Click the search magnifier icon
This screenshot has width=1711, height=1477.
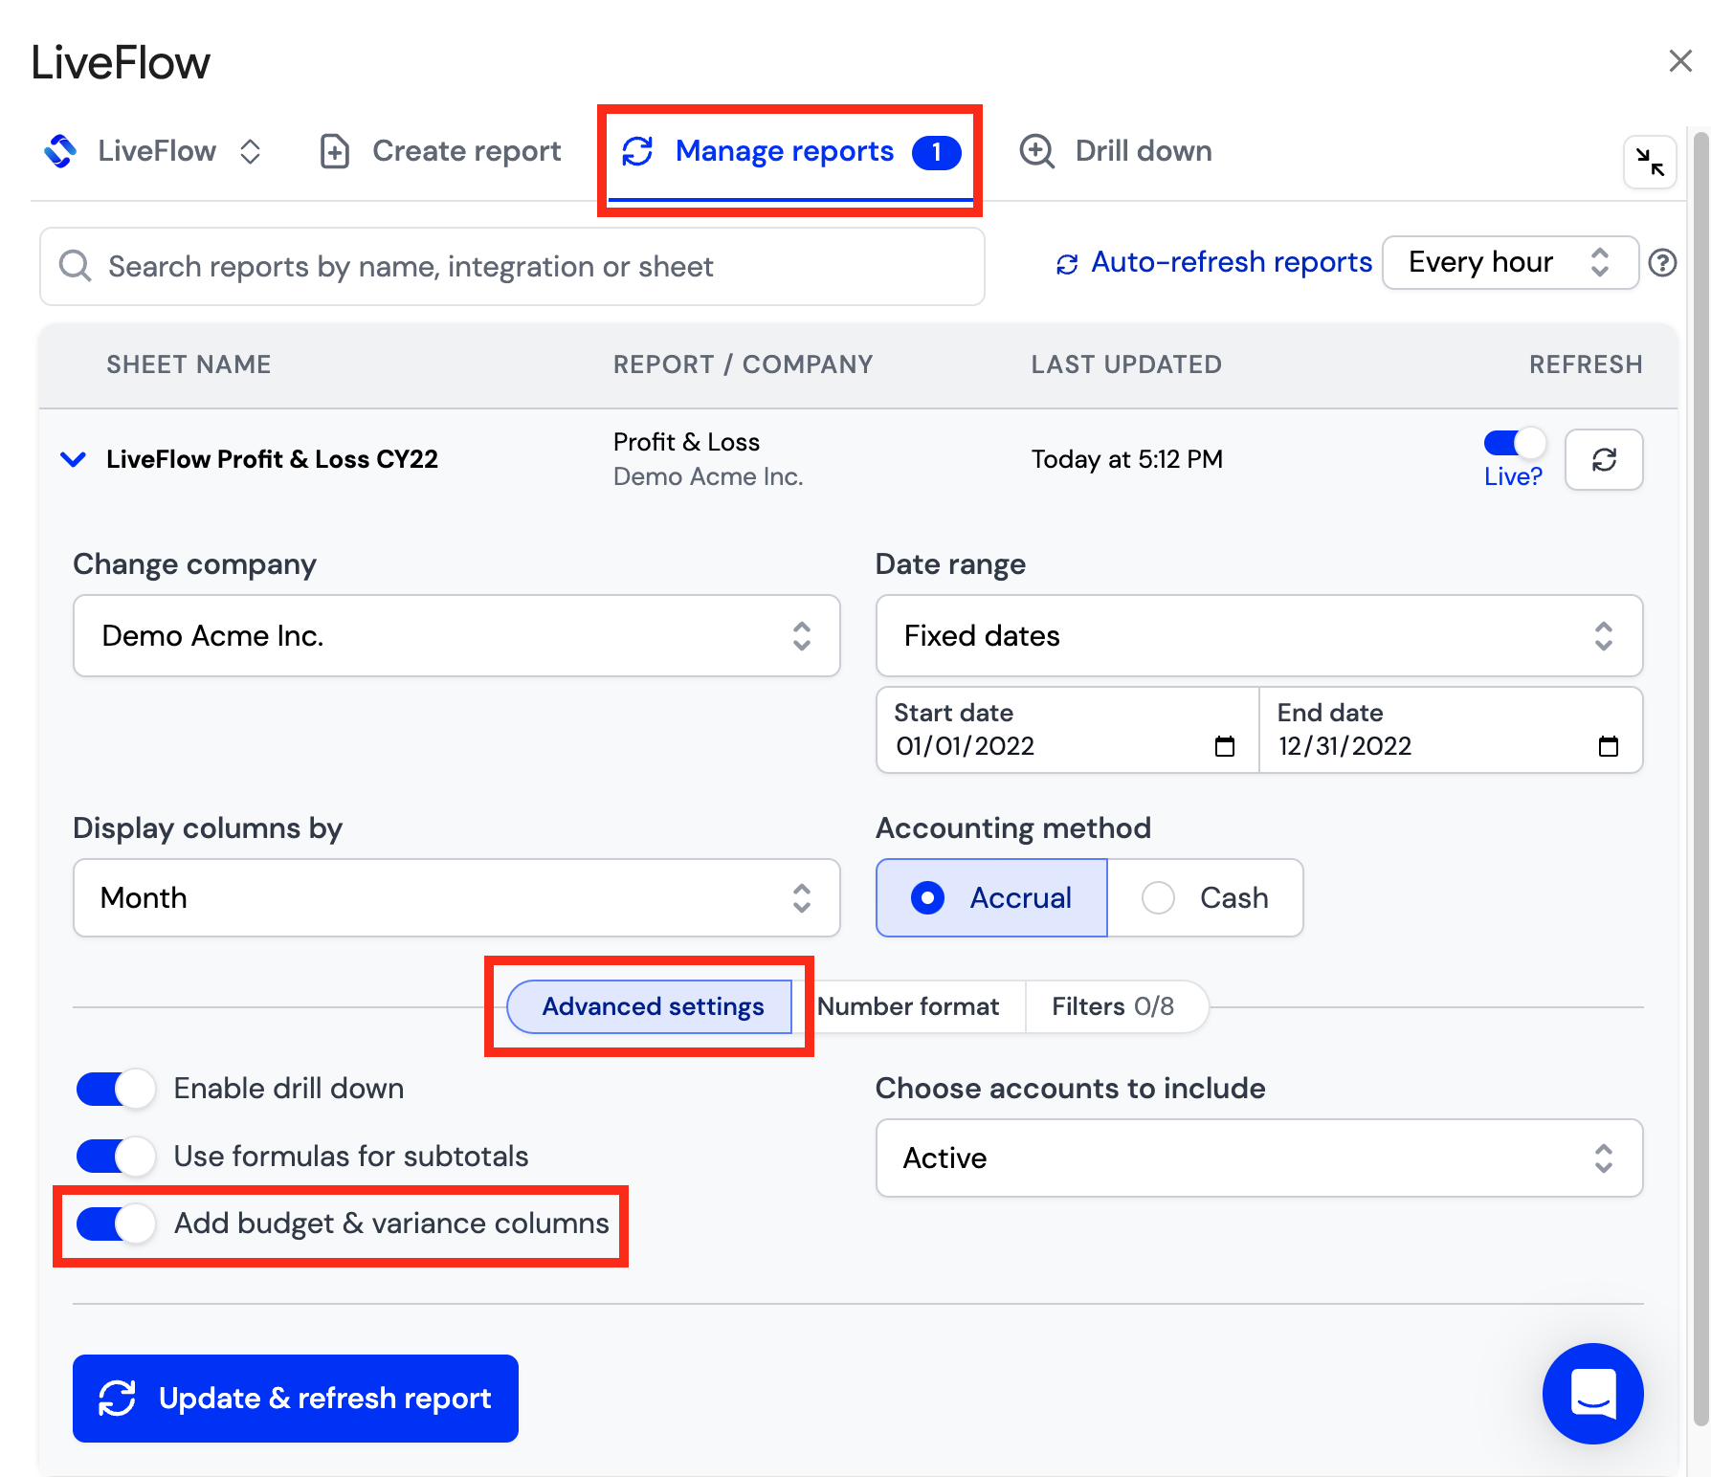[75, 266]
